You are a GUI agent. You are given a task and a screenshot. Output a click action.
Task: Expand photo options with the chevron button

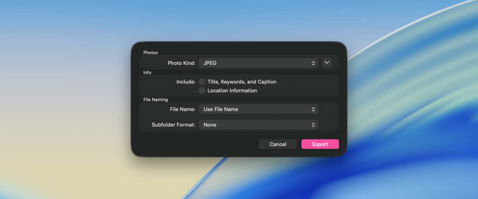[327, 62]
